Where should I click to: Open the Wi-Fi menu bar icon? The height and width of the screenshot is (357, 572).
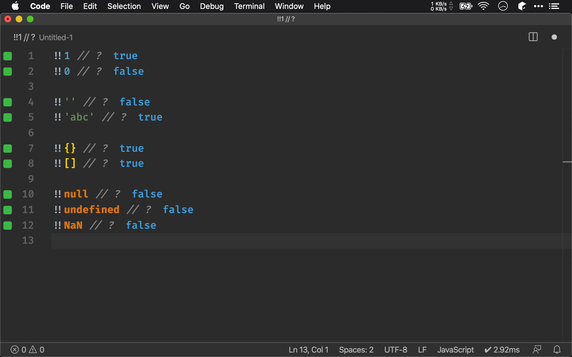483,6
